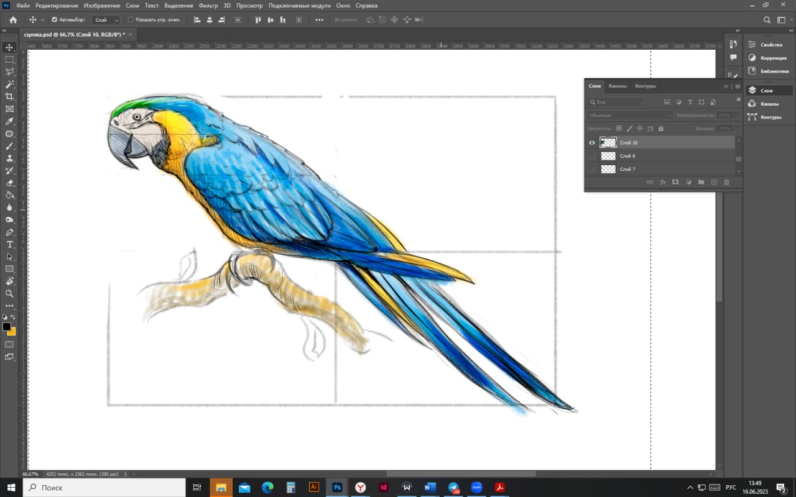Open the Файл menu
This screenshot has width=796, height=497.
[x=23, y=6]
